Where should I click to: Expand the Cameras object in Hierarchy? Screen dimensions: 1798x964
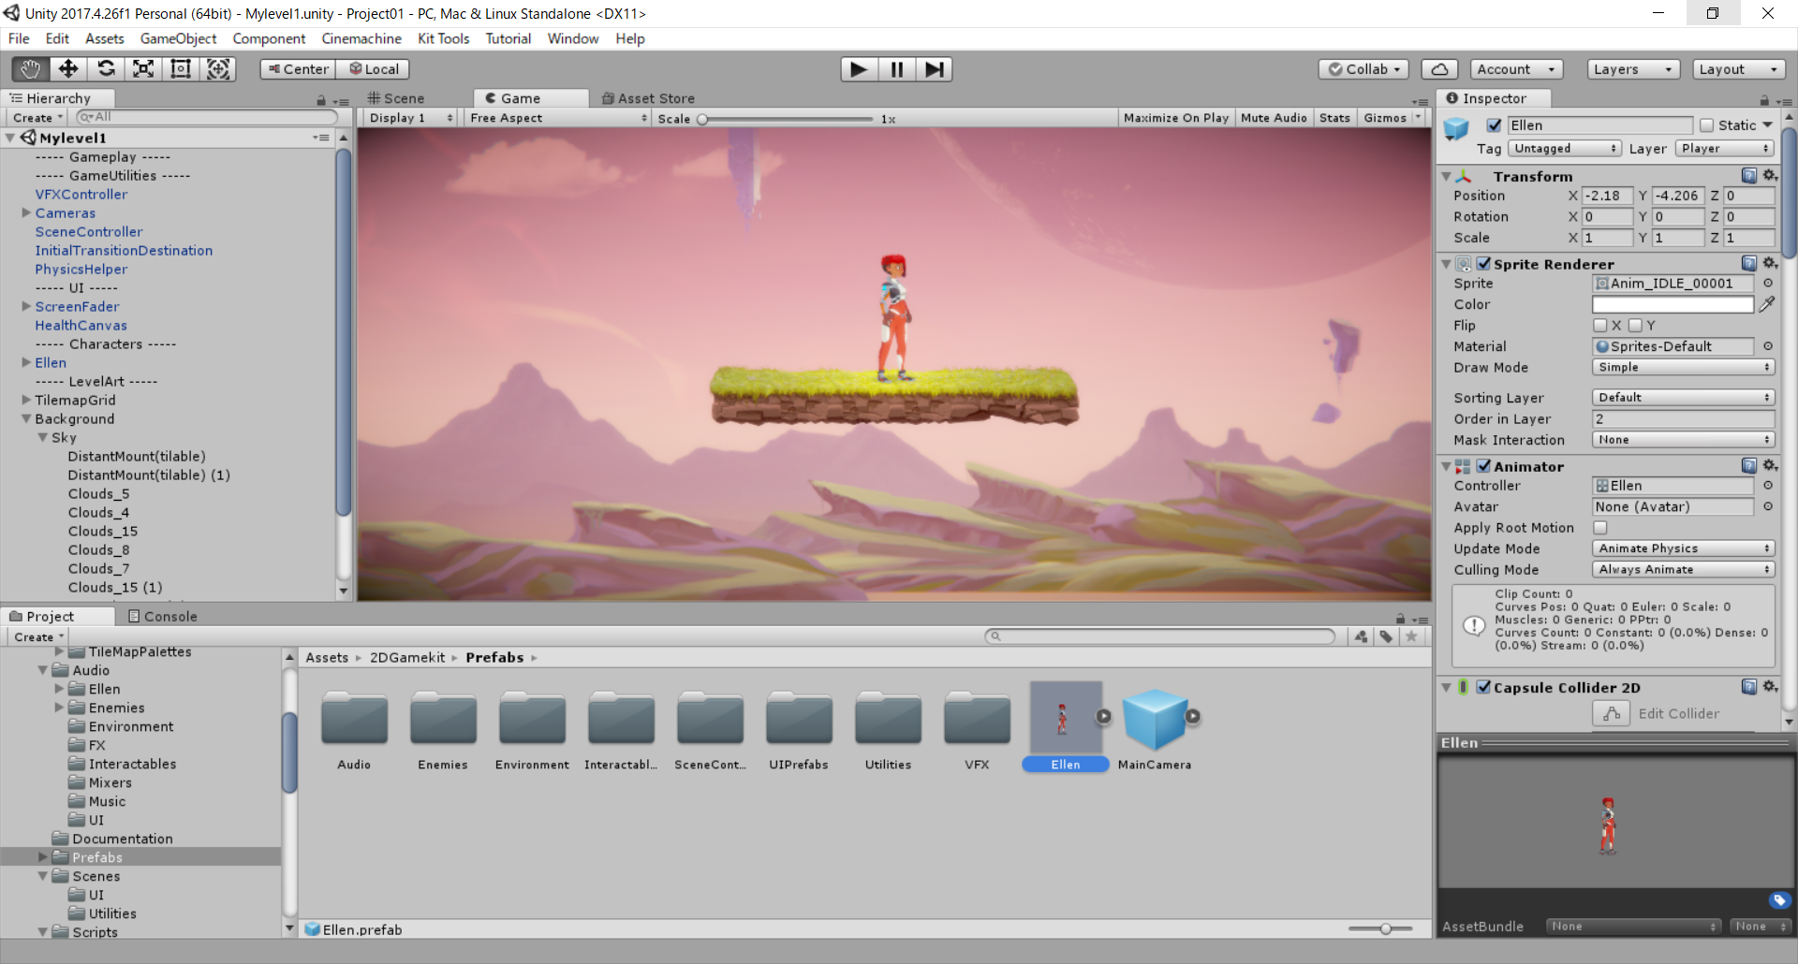click(x=26, y=213)
